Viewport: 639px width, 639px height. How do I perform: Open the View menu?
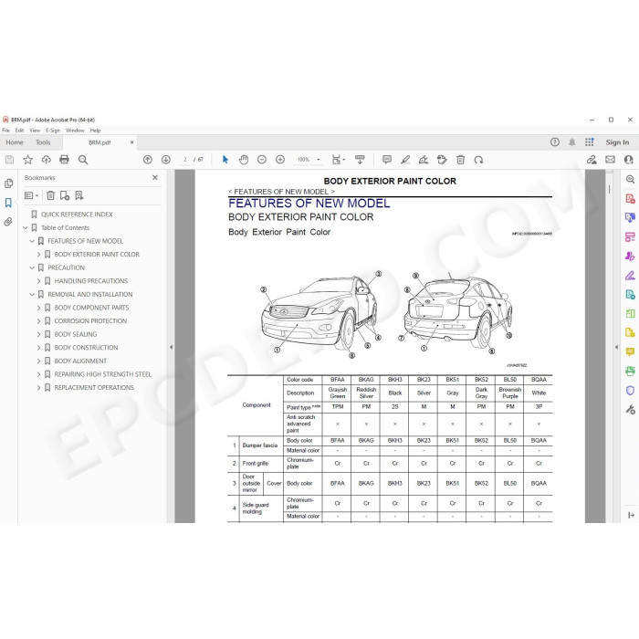[x=35, y=131]
